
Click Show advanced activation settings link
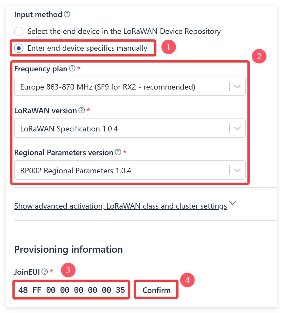(x=121, y=206)
